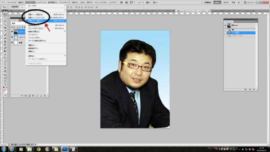
Task: Expand the 画像の回転(G) submenu
Action: [x=46, y=31]
